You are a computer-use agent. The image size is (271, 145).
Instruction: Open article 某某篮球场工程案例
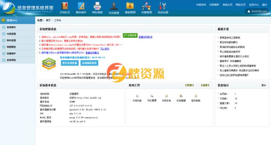(x=230, y=37)
